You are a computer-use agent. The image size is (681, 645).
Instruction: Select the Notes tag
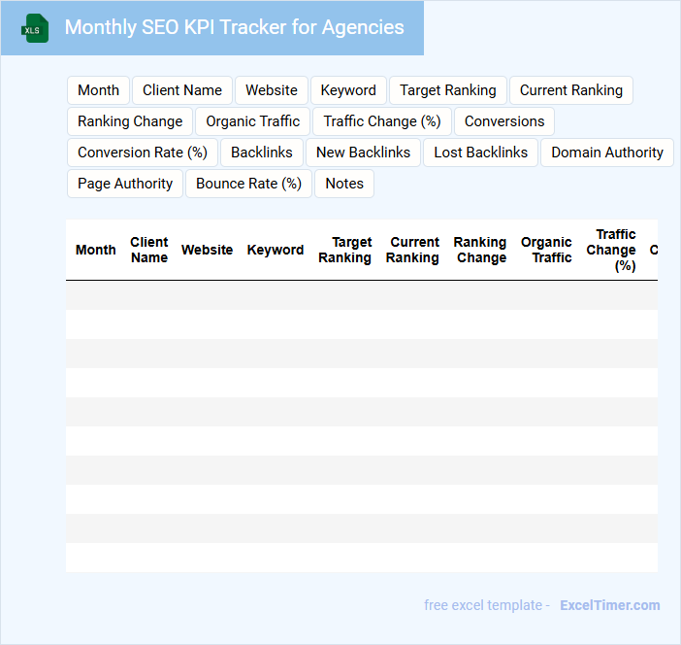[x=344, y=184]
